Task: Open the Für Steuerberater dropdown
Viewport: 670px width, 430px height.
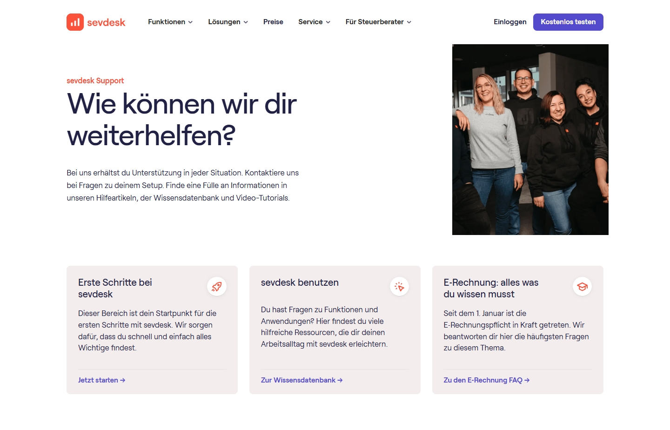Action: click(378, 22)
